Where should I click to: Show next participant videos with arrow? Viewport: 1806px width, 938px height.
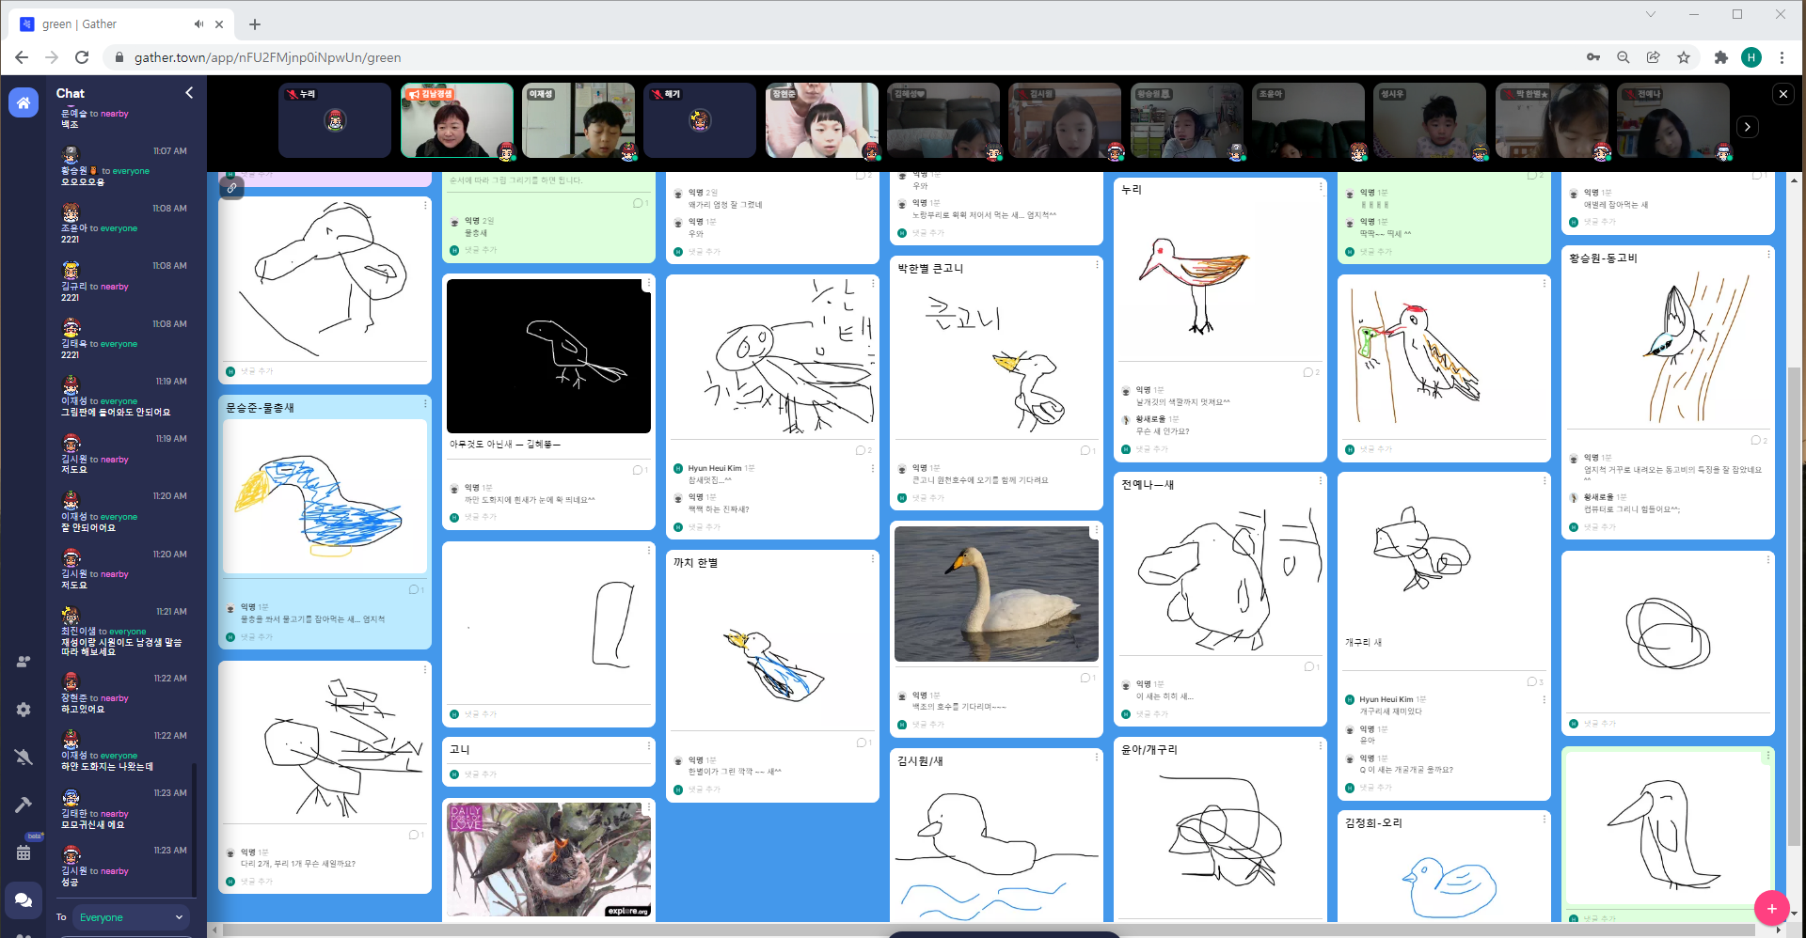[1748, 127]
